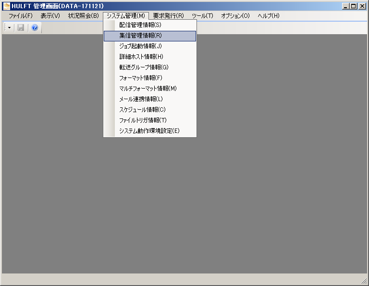369x286 pixels.
Task: Select フォーマット情報(F) menu entry
Action: point(150,78)
